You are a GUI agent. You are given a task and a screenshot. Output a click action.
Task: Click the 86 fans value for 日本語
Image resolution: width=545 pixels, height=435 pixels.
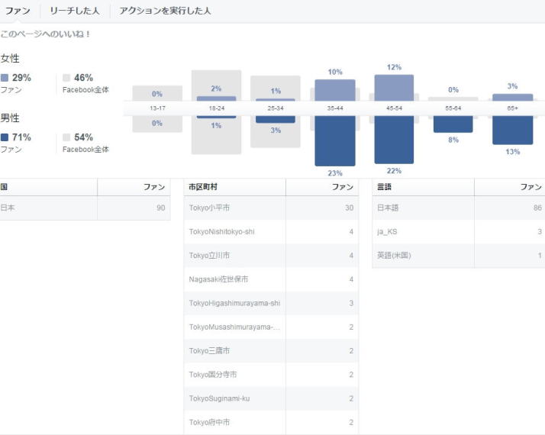coord(537,208)
